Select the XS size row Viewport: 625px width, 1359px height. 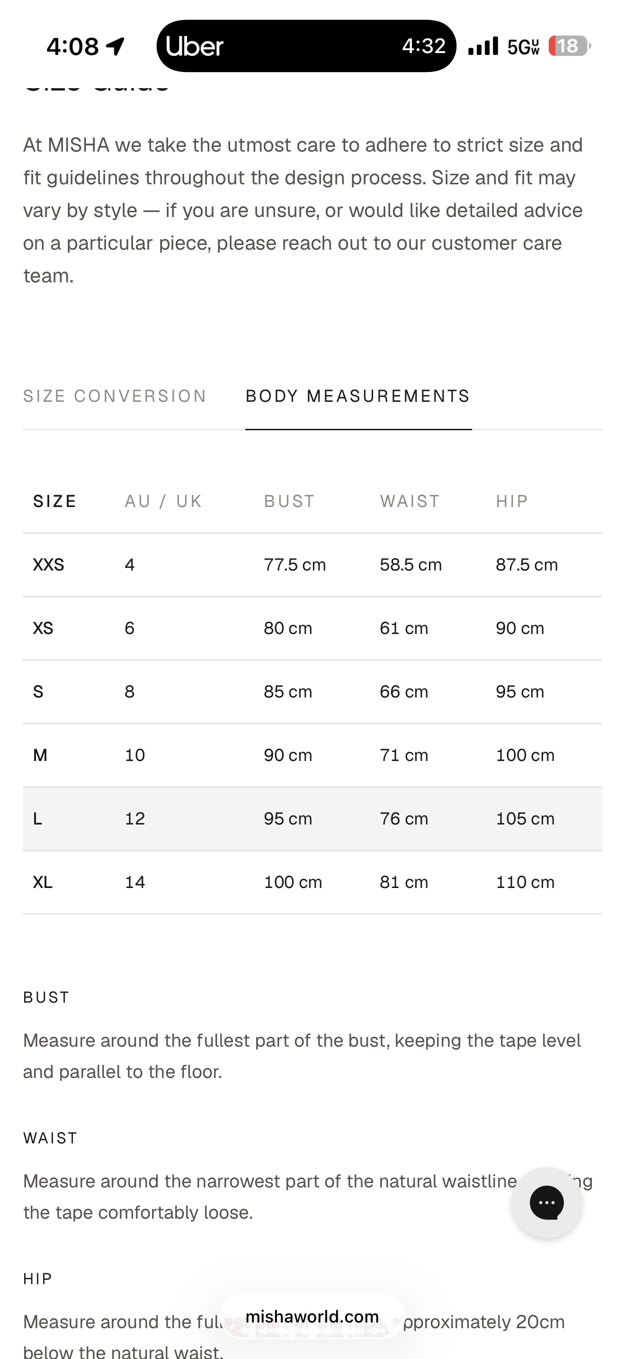(x=312, y=628)
